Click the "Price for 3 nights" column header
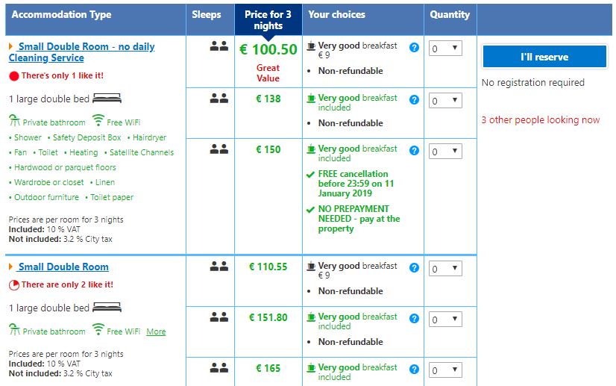This screenshot has width=616, height=386. [x=268, y=20]
